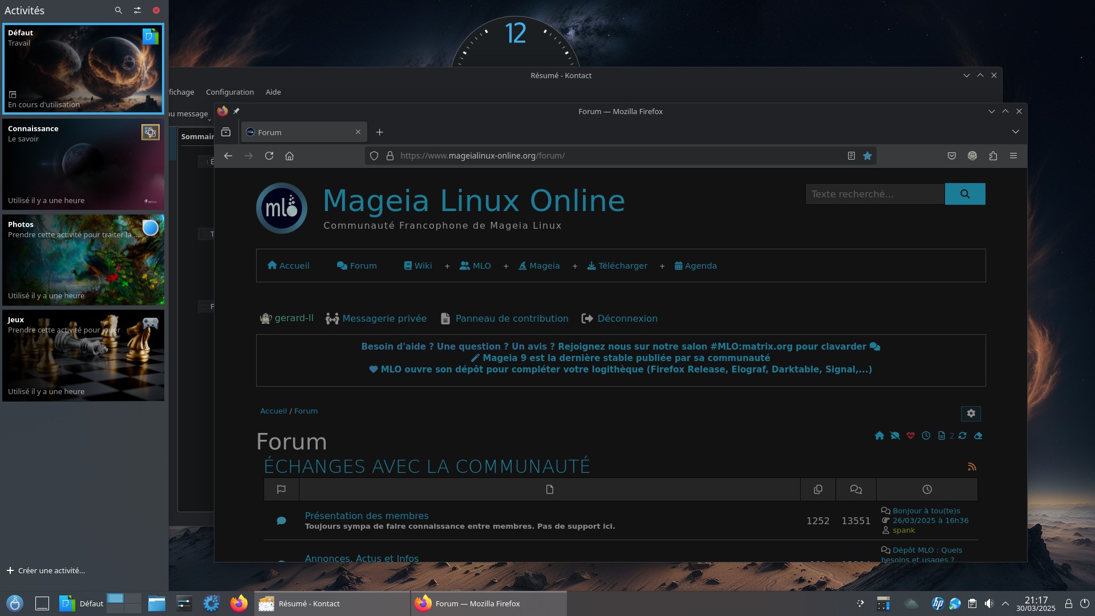The image size is (1095, 616).
Task: Open the file manager from taskbar
Action: [x=157, y=603]
